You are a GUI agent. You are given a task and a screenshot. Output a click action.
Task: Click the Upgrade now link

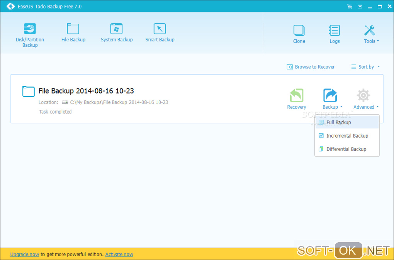(25, 254)
